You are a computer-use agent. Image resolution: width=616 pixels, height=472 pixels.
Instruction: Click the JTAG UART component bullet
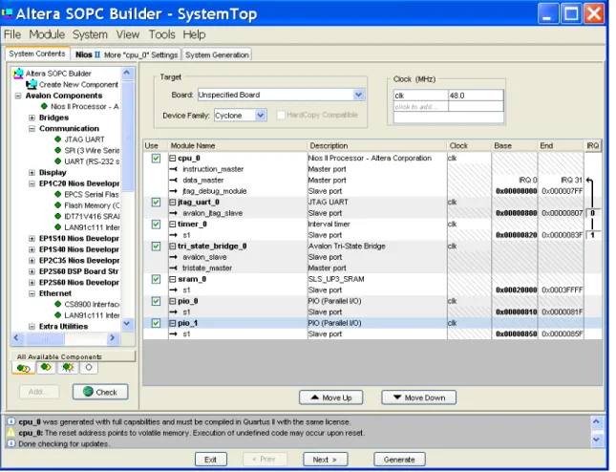tap(57, 139)
